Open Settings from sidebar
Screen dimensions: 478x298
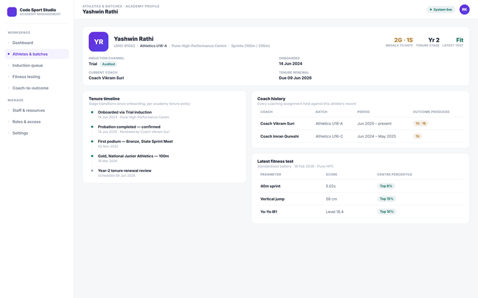37,133
